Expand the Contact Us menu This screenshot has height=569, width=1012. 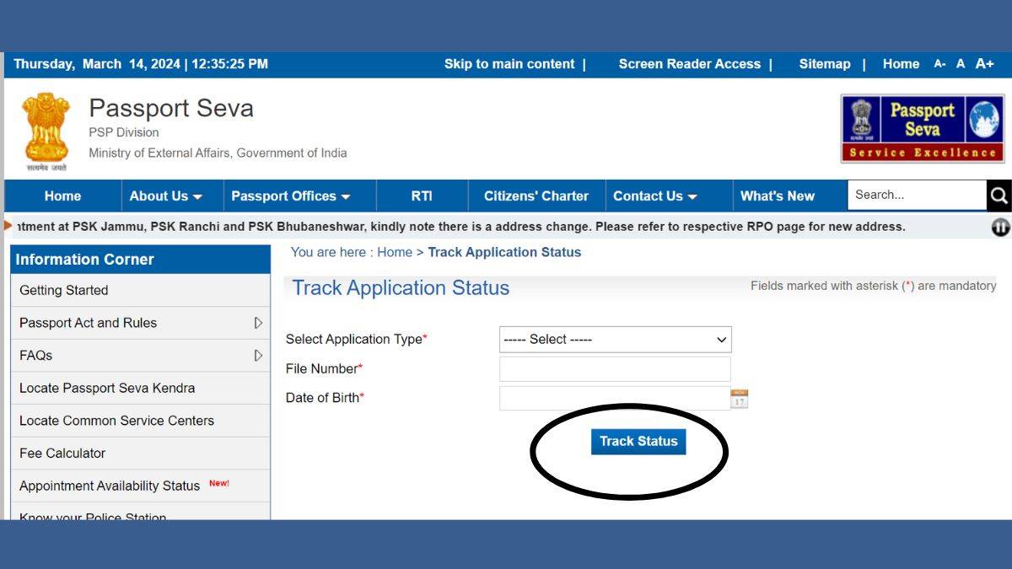[x=655, y=196]
